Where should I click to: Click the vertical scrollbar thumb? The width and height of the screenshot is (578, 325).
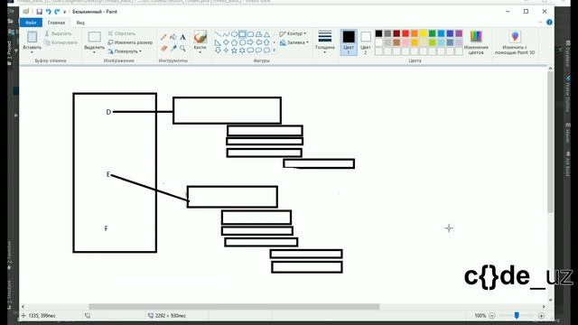(550, 142)
